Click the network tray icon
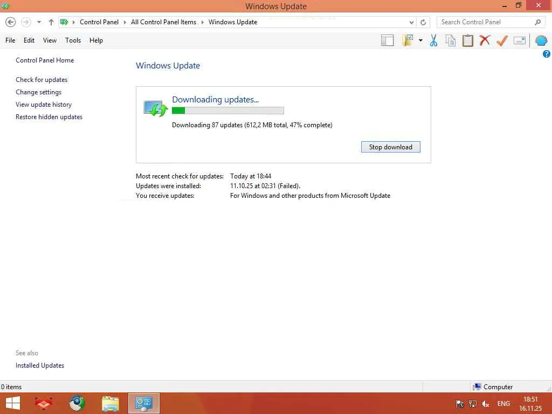Image resolution: width=552 pixels, height=414 pixels. click(472, 404)
